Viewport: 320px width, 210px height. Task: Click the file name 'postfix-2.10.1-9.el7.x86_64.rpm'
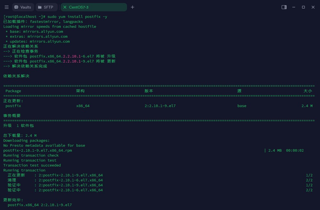(x=37, y=150)
